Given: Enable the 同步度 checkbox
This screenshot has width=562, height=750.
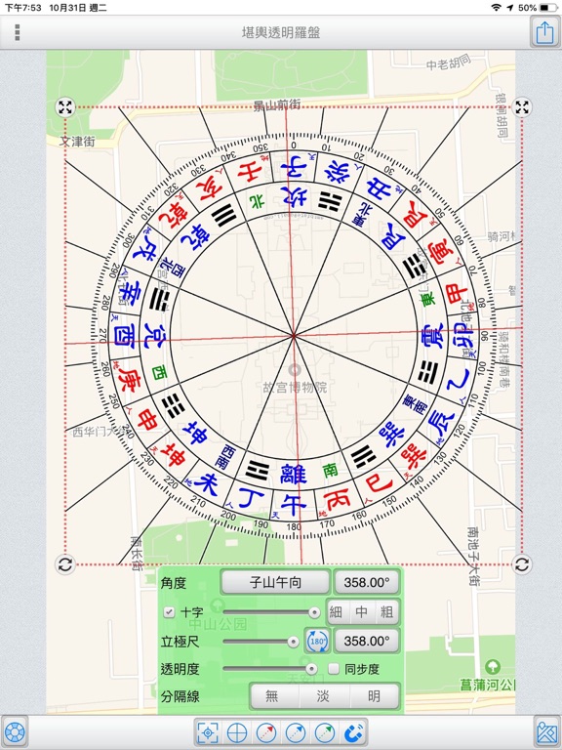Looking at the screenshot, I should [334, 668].
